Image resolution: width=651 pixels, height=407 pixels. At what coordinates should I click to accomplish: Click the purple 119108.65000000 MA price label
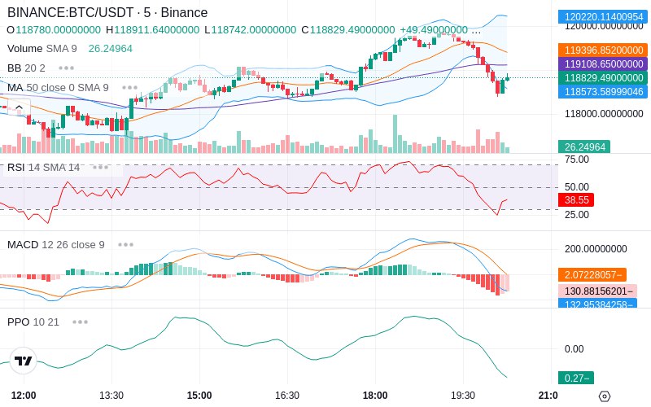click(x=603, y=64)
